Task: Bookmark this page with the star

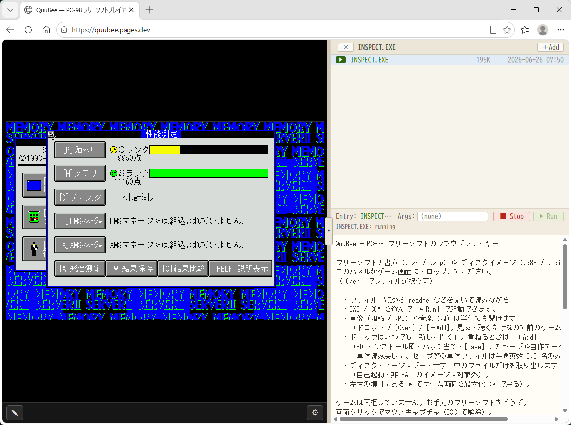Action: click(507, 30)
